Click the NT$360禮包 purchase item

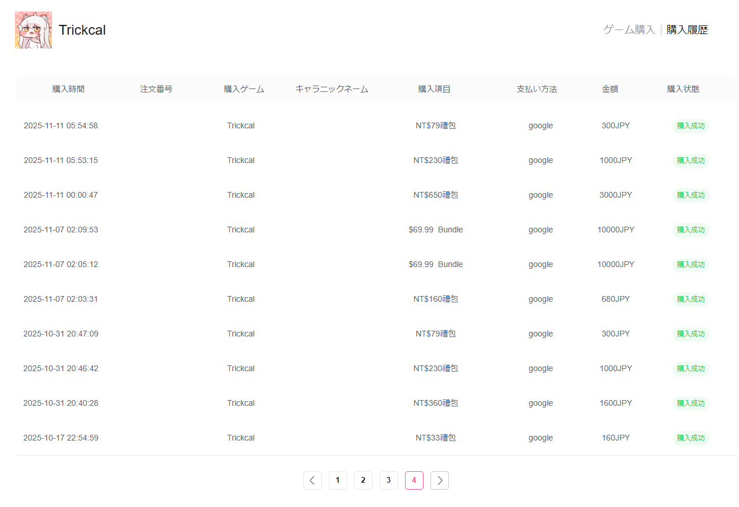tap(436, 403)
